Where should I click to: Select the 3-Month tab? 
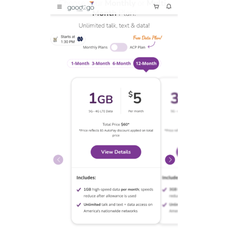101,63
